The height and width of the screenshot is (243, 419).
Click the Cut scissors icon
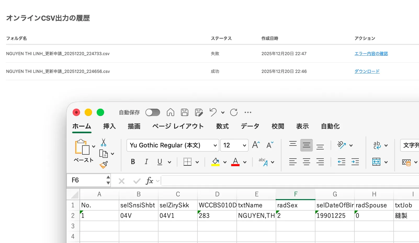coord(104,142)
